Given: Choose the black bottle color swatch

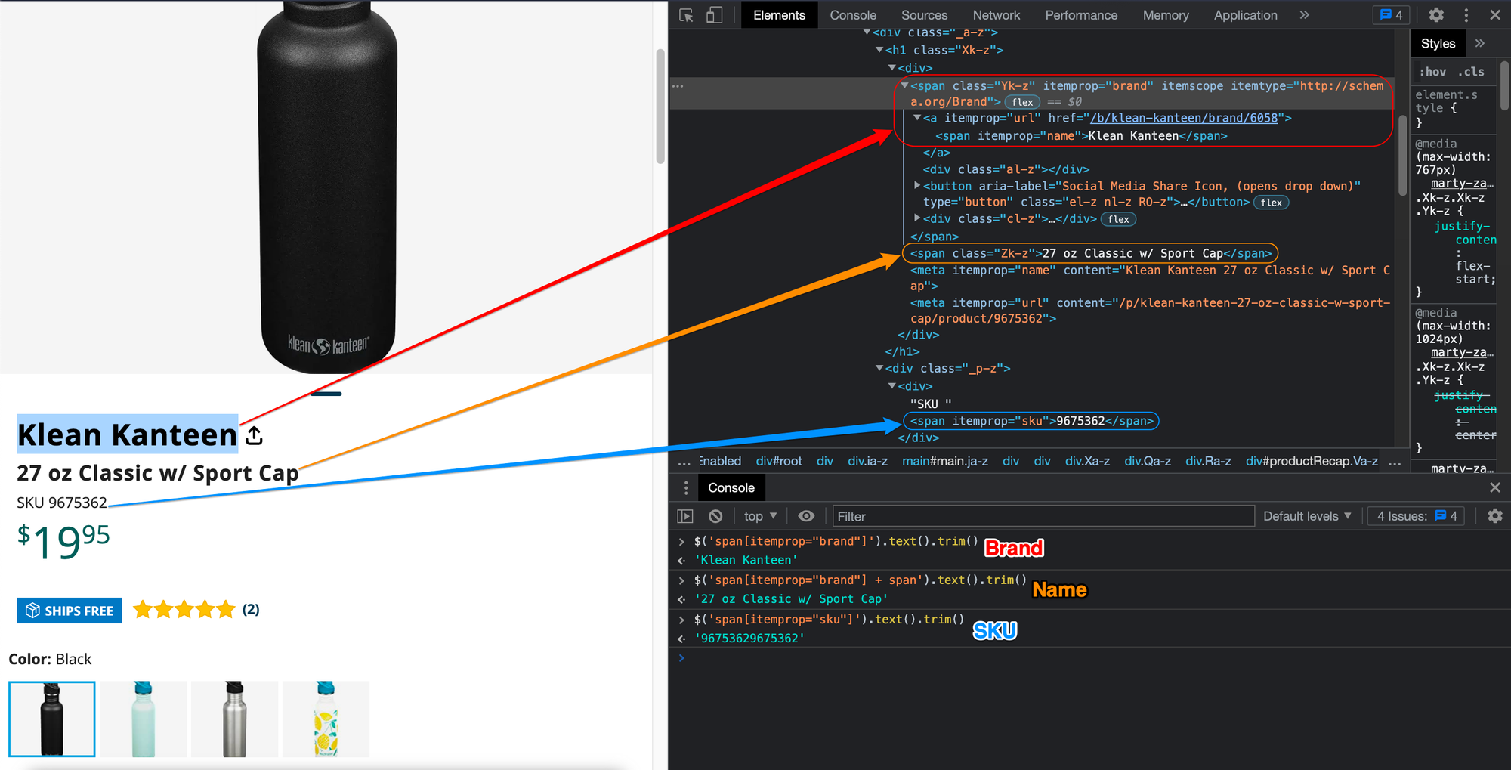Looking at the screenshot, I should point(52,719).
